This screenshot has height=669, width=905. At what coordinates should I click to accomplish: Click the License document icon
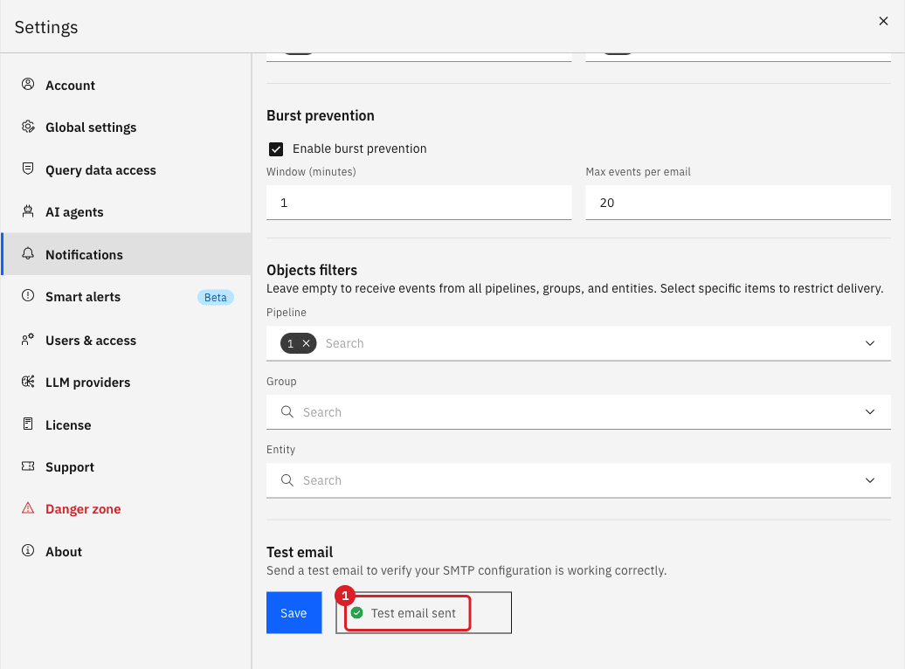(x=28, y=424)
